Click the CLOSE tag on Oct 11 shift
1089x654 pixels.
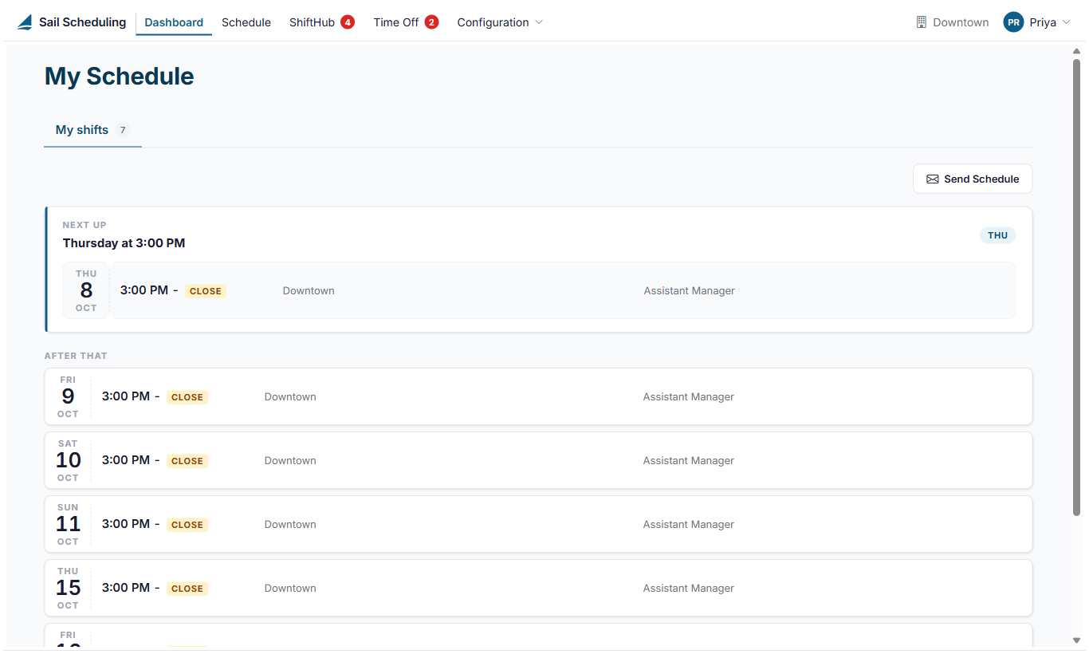[187, 525]
